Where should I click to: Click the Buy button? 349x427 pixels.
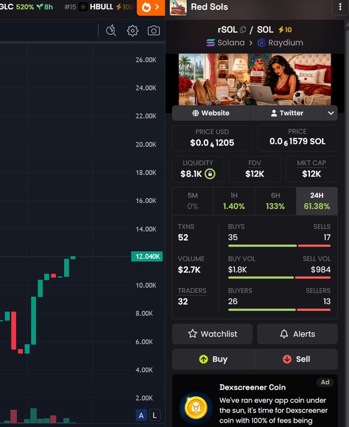[214, 359]
